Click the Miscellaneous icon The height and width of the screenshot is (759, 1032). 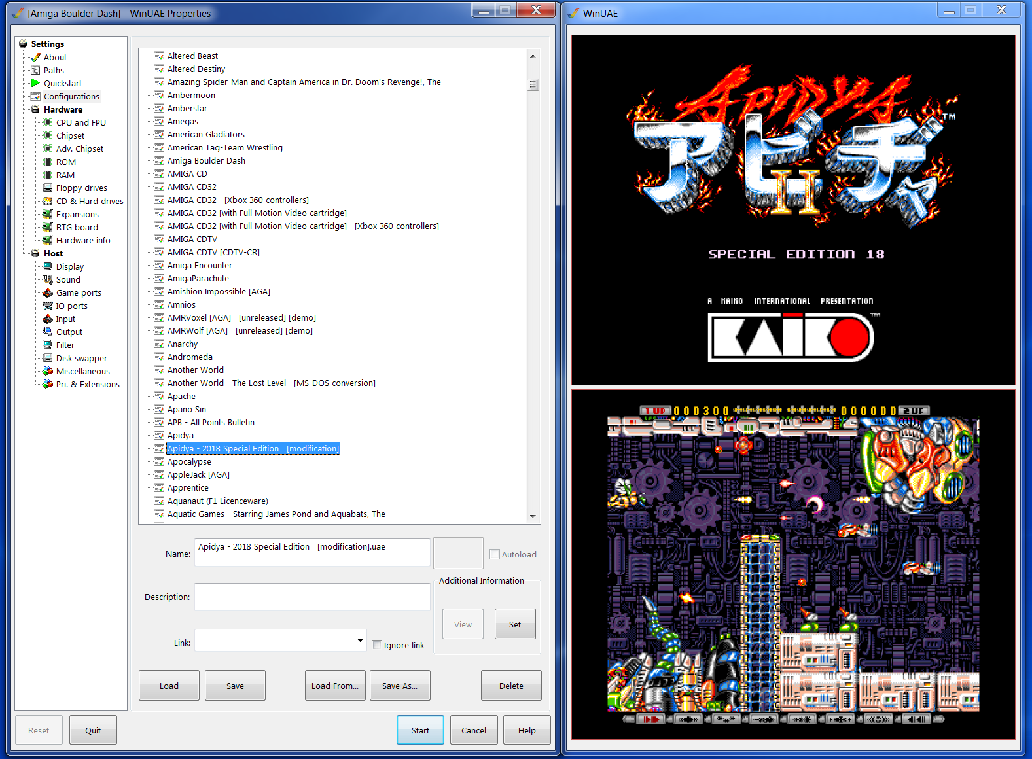(x=48, y=371)
